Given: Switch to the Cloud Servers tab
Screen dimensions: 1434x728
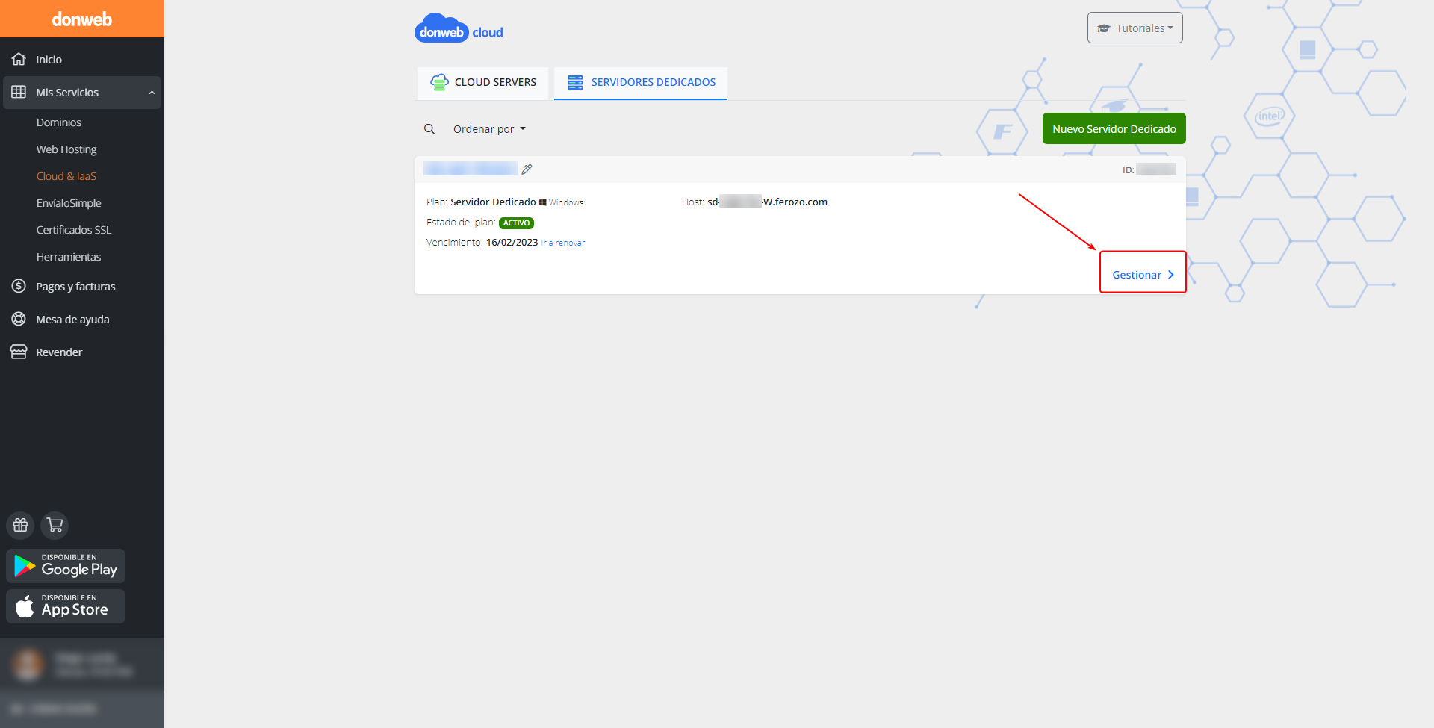Looking at the screenshot, I should pos(482,83).
